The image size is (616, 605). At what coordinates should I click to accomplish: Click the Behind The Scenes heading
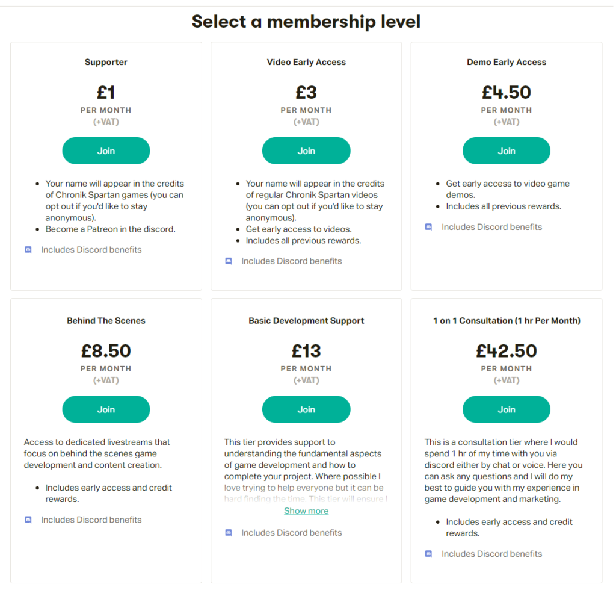pos(106,321)
